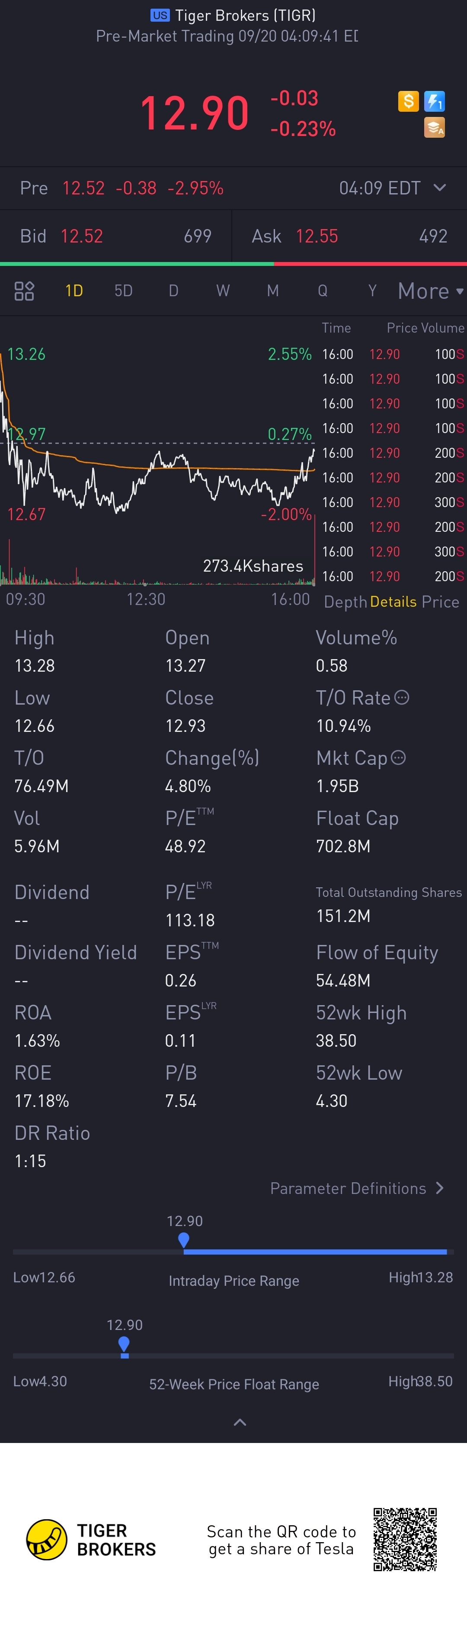Click the blue lightning bolt badge icon
This screenshot has height=1637, width=467.
(x=435, y=101)
